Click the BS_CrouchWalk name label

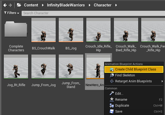pos(44,48)
